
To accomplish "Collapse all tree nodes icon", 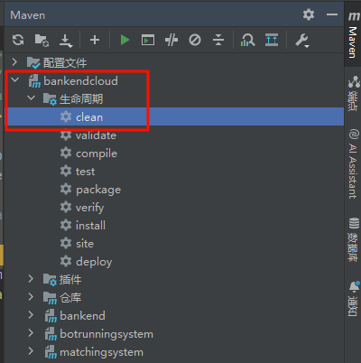I will 218,40.
